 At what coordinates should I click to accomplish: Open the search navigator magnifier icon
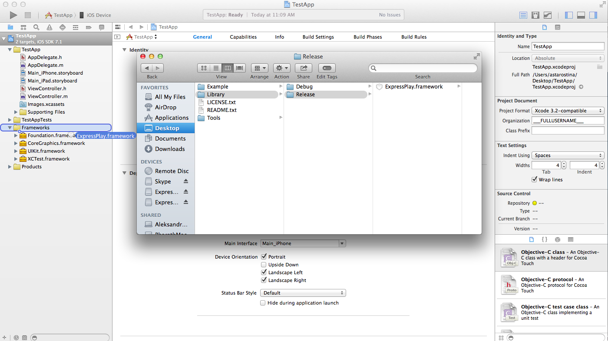click(x=36, y=27)
